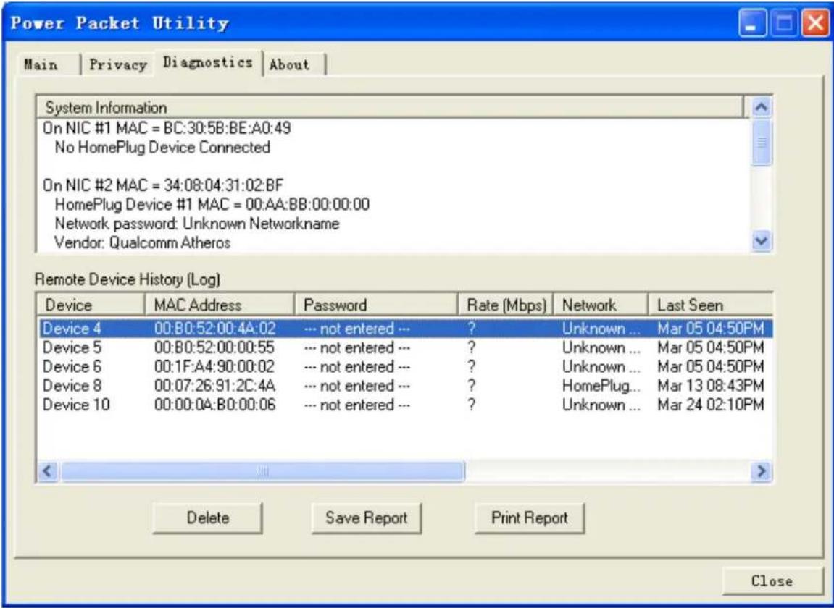Sort by the MAC Address column header
834x608 pixels.
(219, 305)
